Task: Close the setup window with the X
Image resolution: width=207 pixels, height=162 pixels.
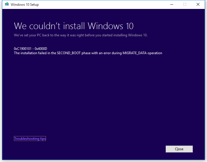Action: [198, 5]
